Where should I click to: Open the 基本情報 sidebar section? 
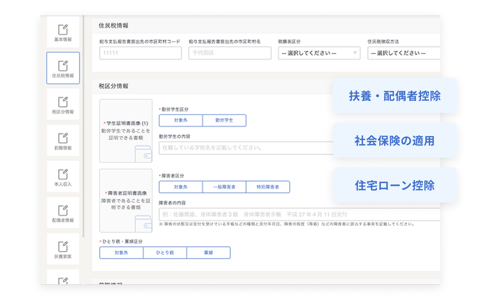63,33
